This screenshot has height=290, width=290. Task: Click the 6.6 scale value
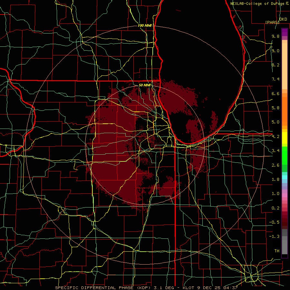(x=275, y=93)
